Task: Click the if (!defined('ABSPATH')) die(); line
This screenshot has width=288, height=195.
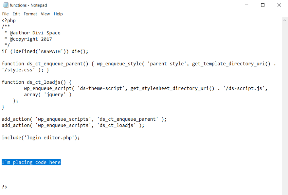Action: 45,51
